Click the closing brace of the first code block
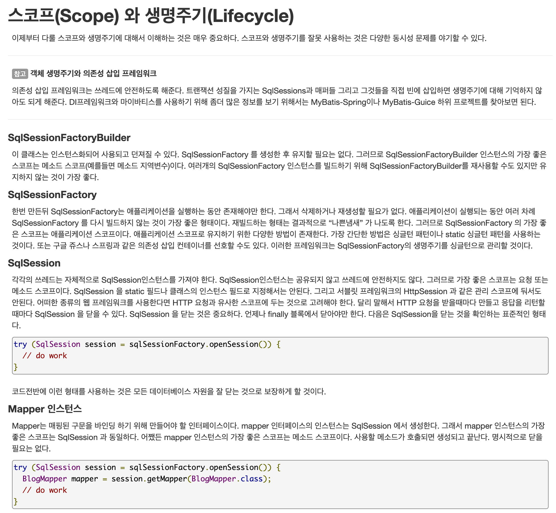The width and height of the screenshot is (556, 513). [16, 367]
